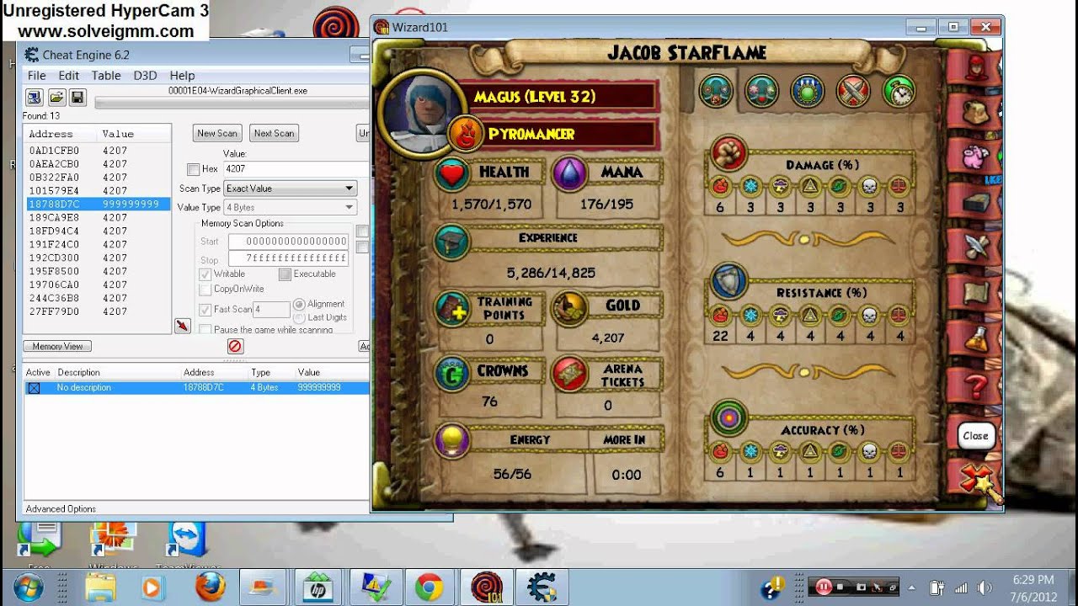Click the Training Points icon
The height and width of the screenshot is (606, 1078).
coord(453,310)
